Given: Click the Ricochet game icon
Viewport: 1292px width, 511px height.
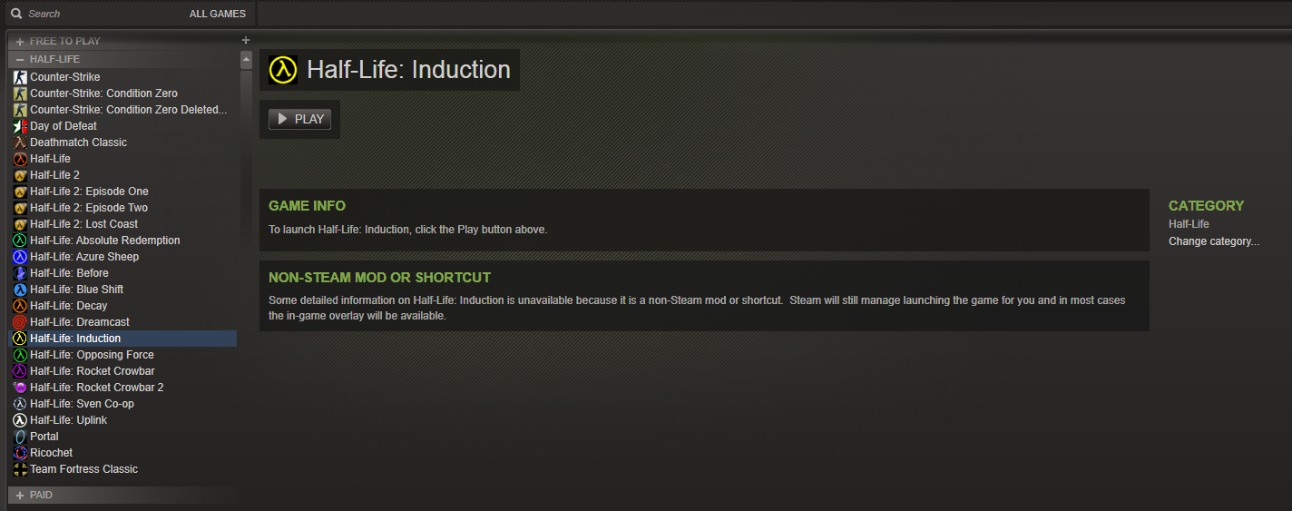Looking at the screenshot, I should 20,453.
